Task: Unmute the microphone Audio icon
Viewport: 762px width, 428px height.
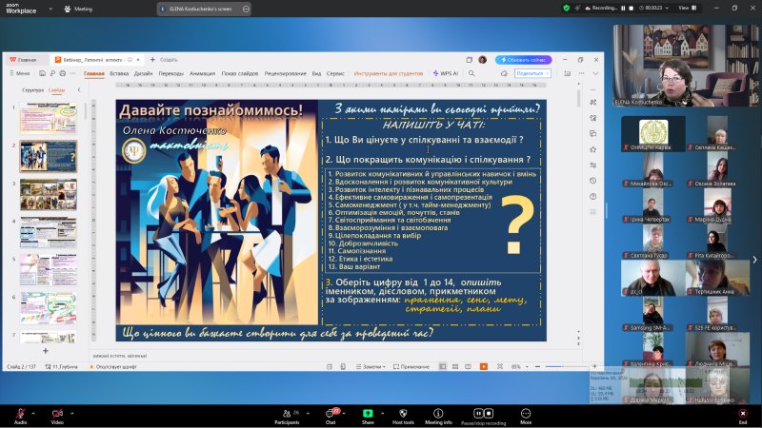Action: [x=20, y=413]
